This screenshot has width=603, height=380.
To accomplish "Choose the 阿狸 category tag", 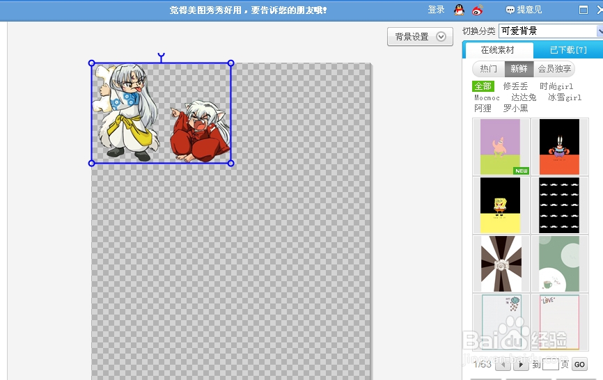I will click(483, 109).
